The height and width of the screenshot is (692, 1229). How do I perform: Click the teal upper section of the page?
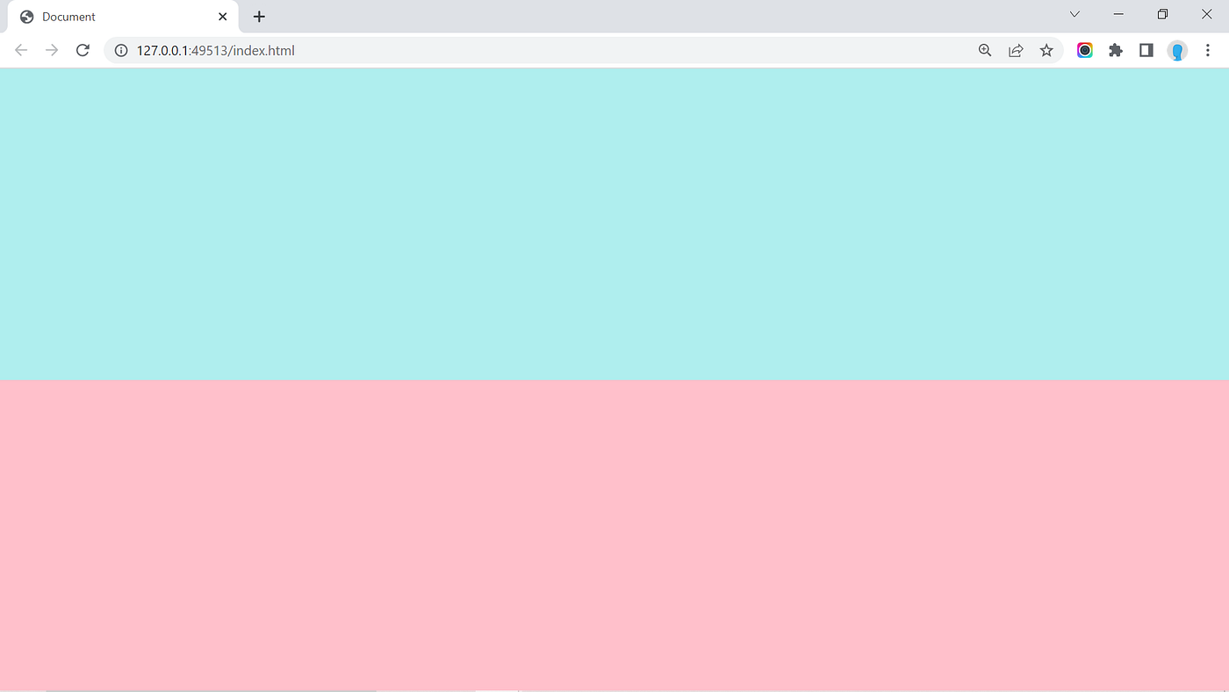(614, 220)
